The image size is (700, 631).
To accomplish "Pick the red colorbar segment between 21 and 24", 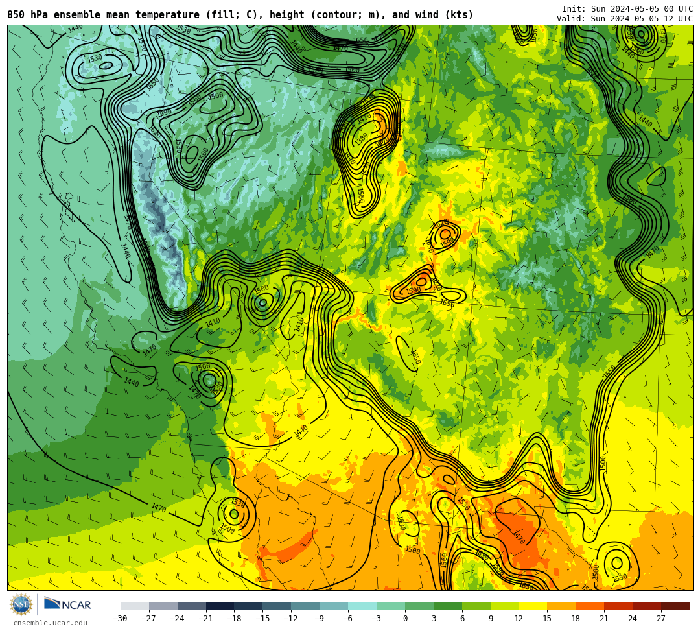I will pos(618,606).
